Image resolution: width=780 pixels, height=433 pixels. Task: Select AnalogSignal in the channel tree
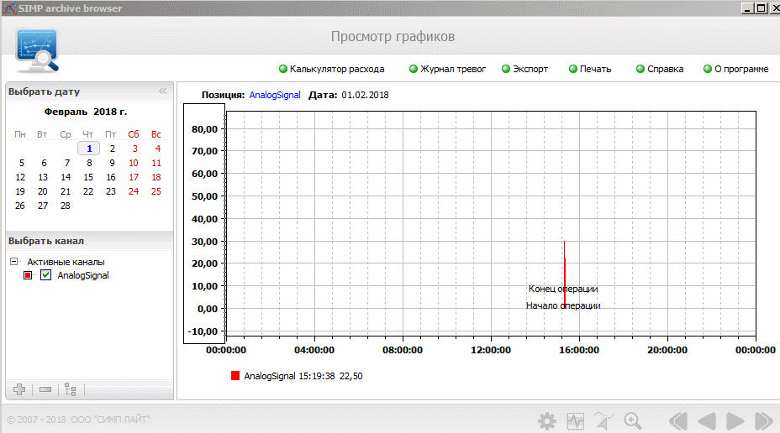point(83,275)
